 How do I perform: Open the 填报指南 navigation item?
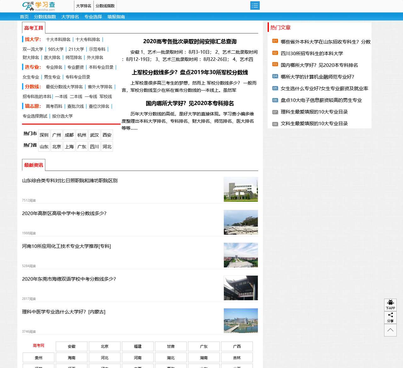[116, 17]
